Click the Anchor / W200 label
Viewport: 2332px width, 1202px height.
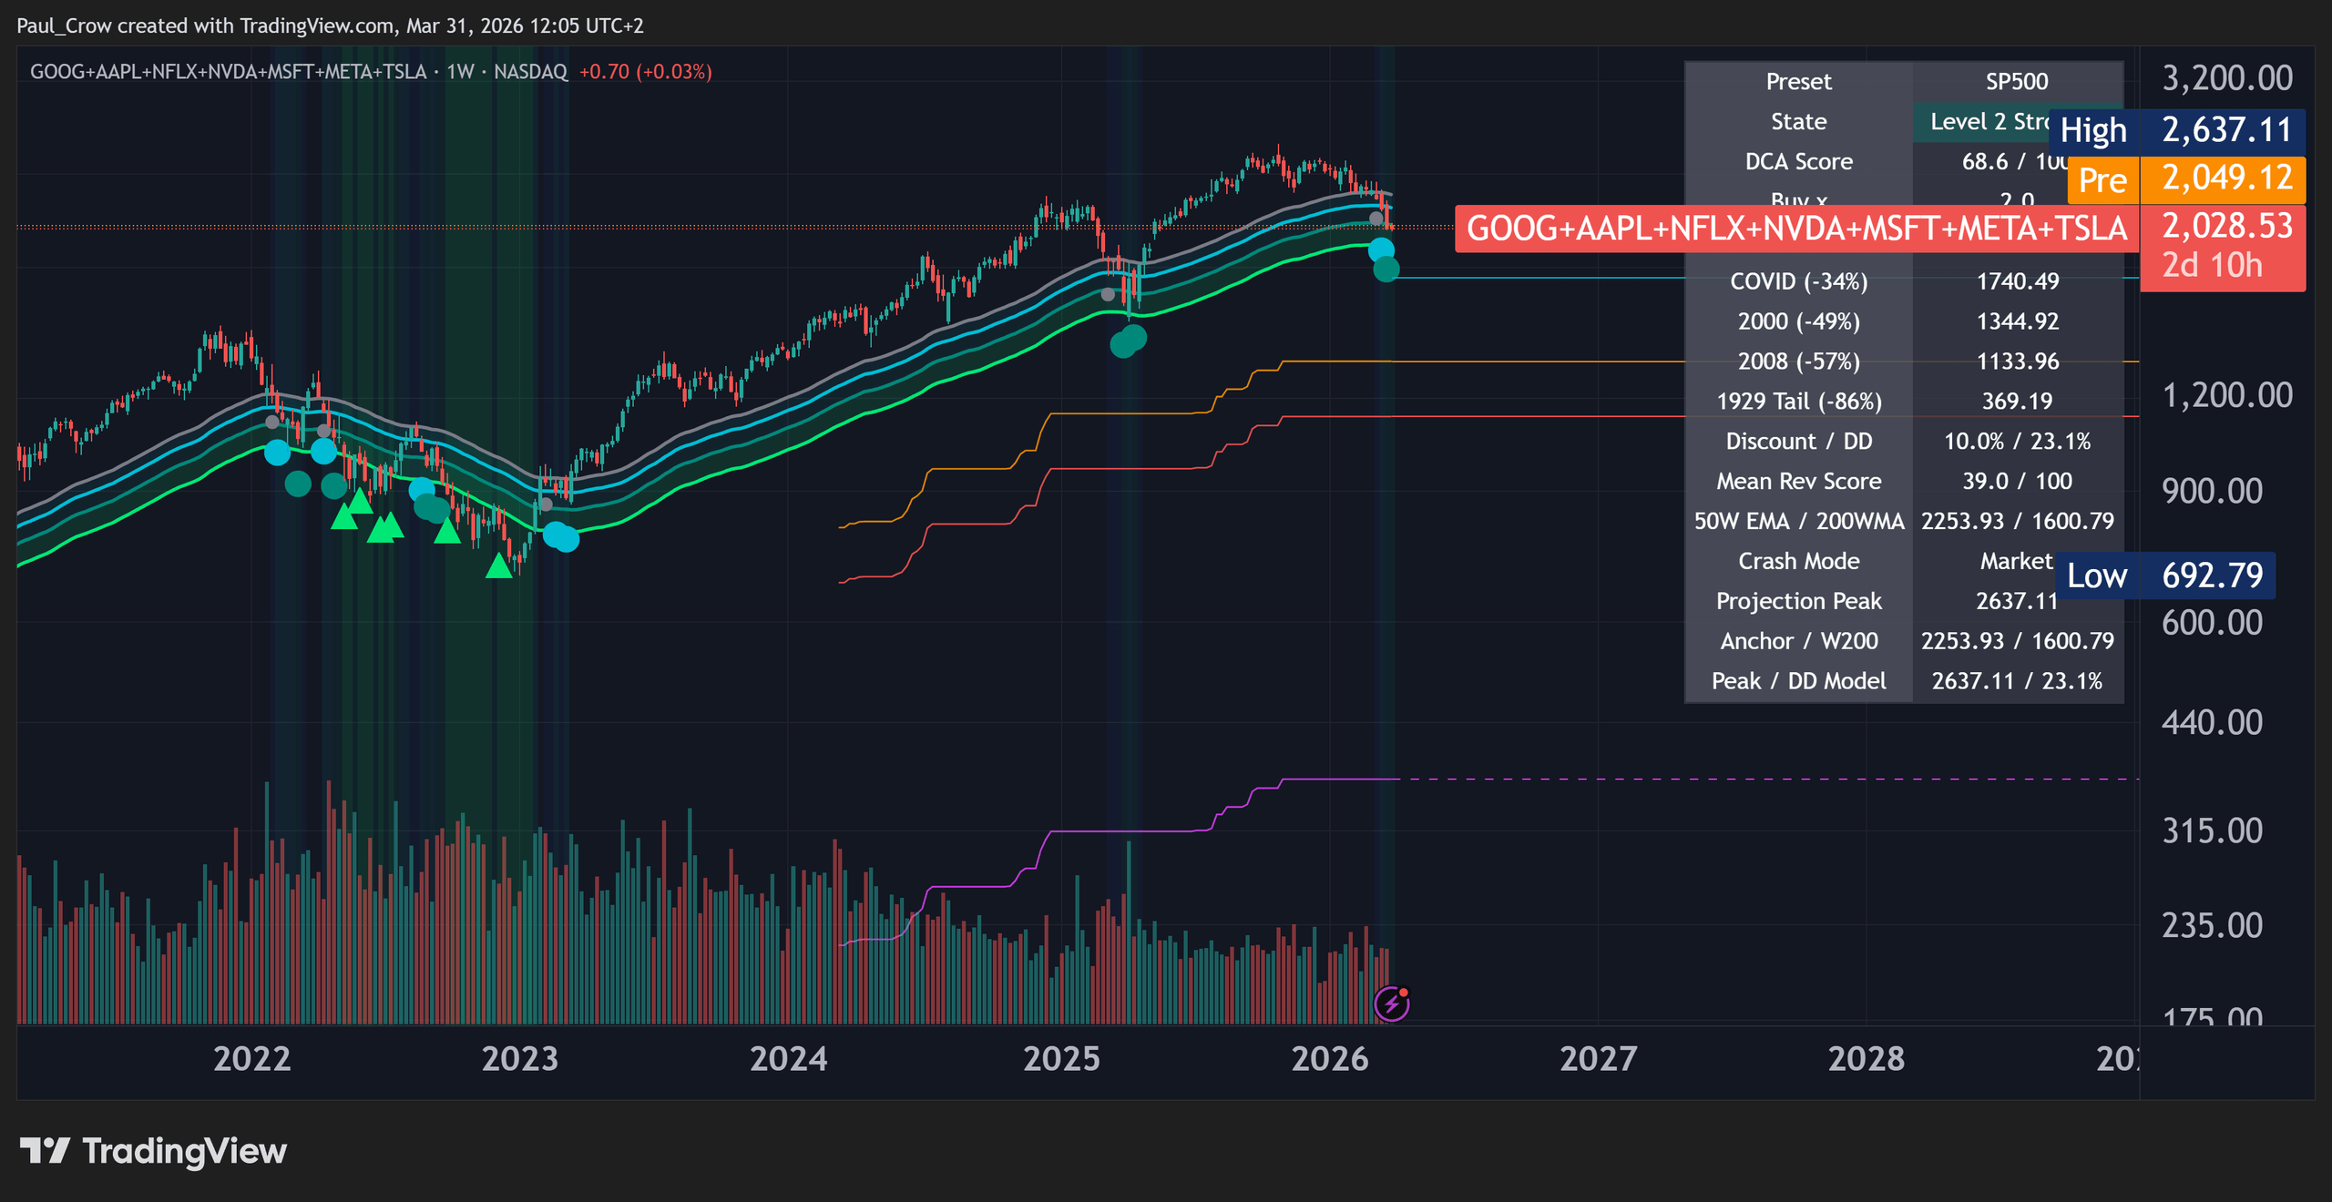click(1798, 641)
